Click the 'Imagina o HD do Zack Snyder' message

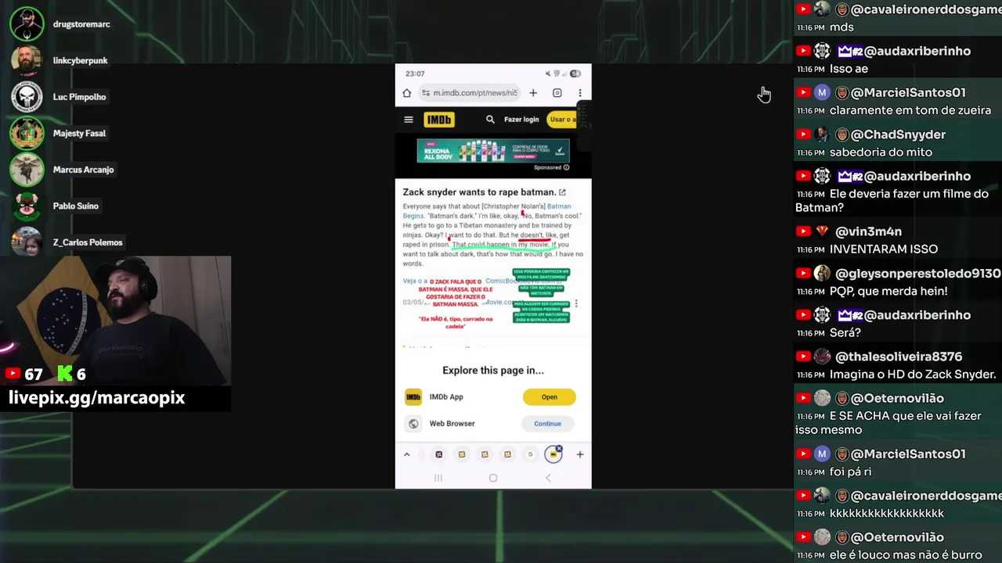[913, 375]
